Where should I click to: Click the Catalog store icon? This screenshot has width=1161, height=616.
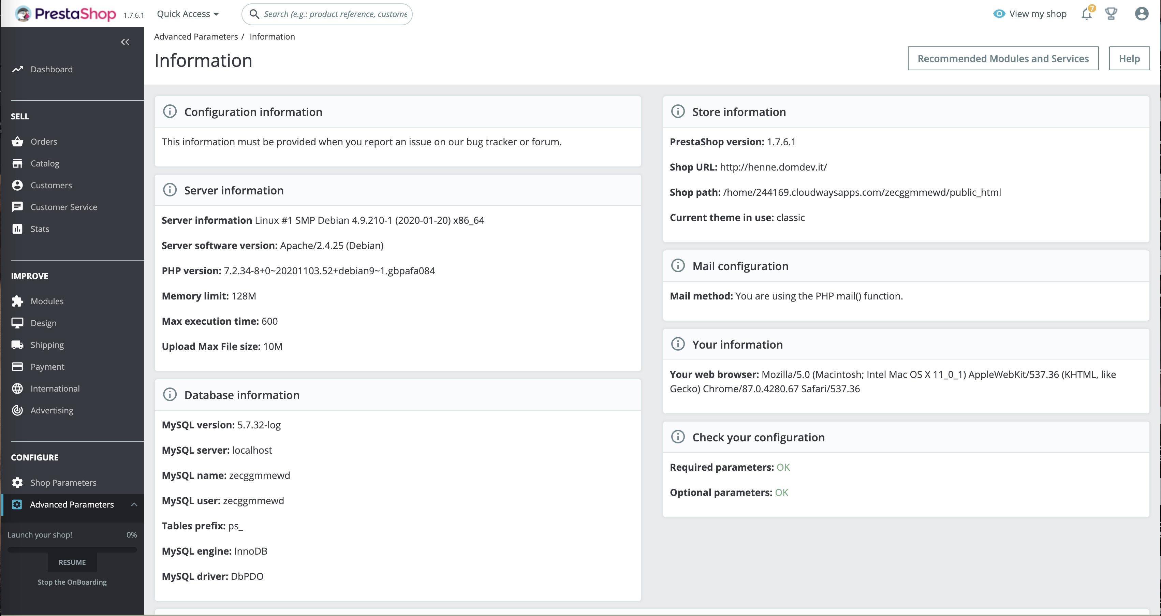coord(17,163)
